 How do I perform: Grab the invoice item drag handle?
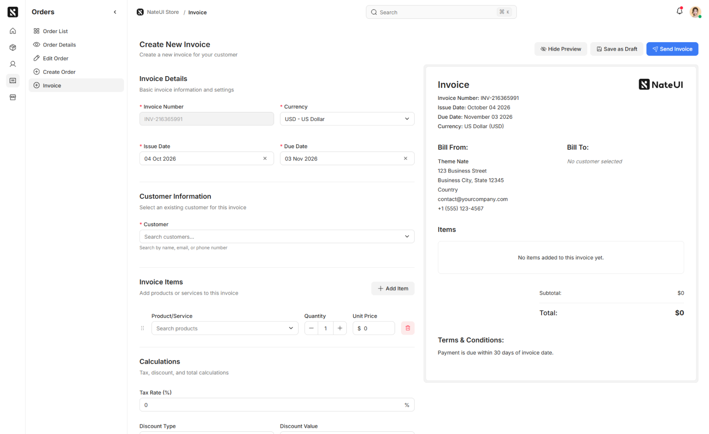point(143,328)
